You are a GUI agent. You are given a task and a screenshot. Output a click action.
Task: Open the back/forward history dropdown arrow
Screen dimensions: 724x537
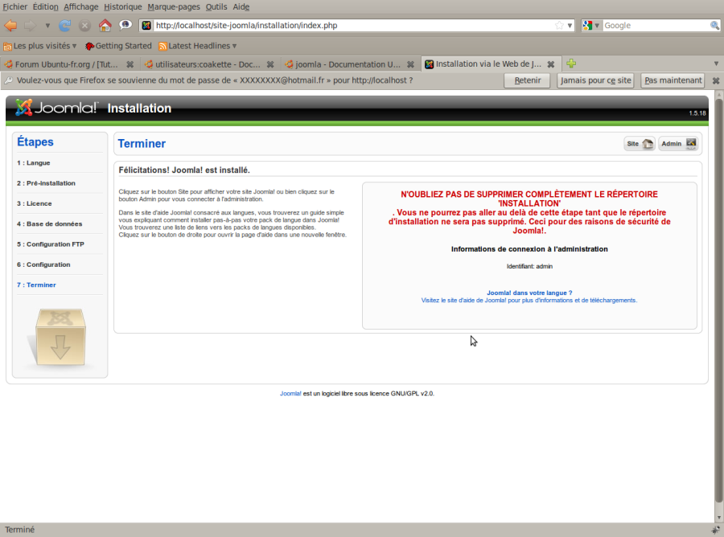click(x=47, y=26)
